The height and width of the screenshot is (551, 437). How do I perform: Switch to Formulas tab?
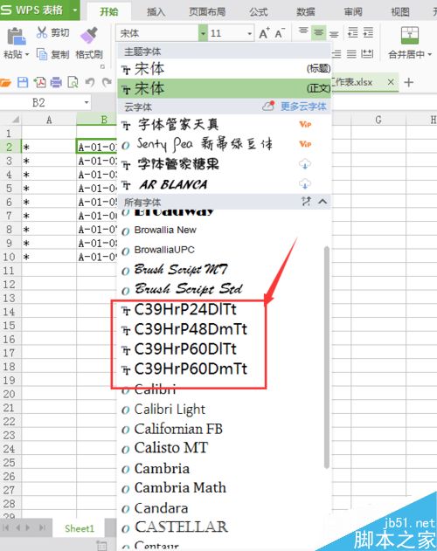(259, 12)
